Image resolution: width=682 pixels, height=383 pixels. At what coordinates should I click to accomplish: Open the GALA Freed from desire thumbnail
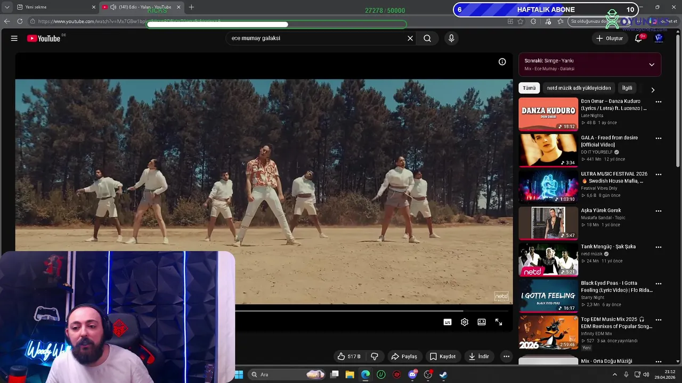[548, 150]
